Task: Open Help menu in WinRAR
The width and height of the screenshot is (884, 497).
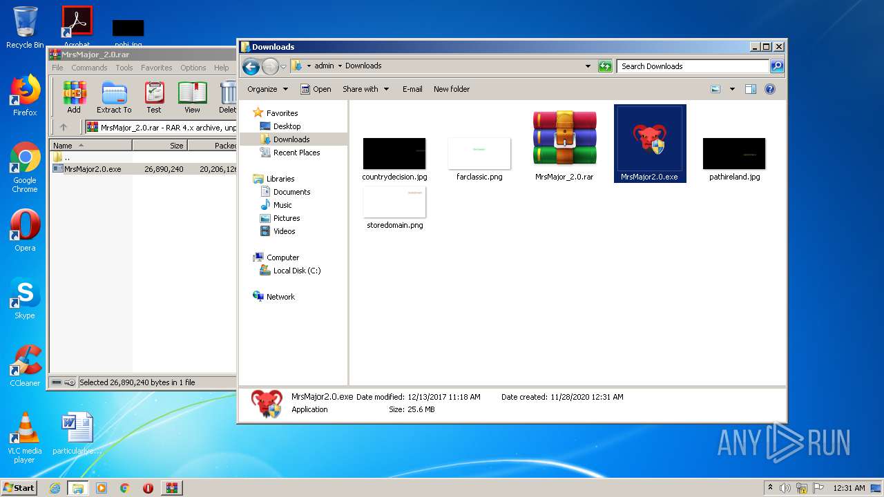Action: (x=222, y=68)
